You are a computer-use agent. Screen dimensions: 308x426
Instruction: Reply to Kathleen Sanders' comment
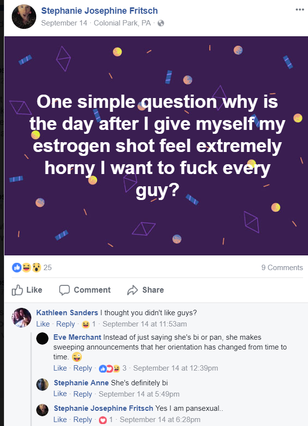point(66,324)
